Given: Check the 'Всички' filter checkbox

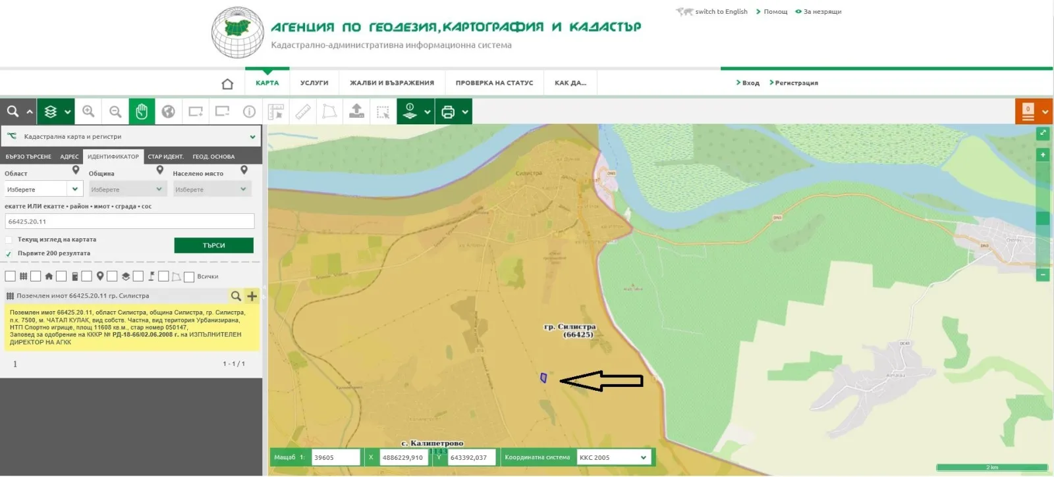Looking at the screenshot, I should click(x=189, y=277).
